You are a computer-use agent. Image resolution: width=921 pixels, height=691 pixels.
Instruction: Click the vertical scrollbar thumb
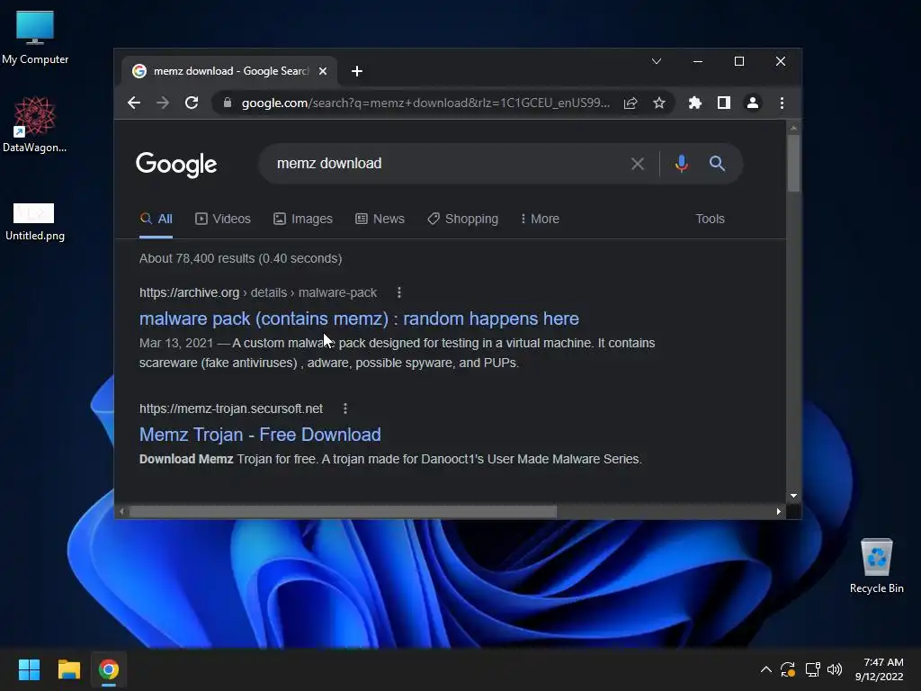(793, 164)
